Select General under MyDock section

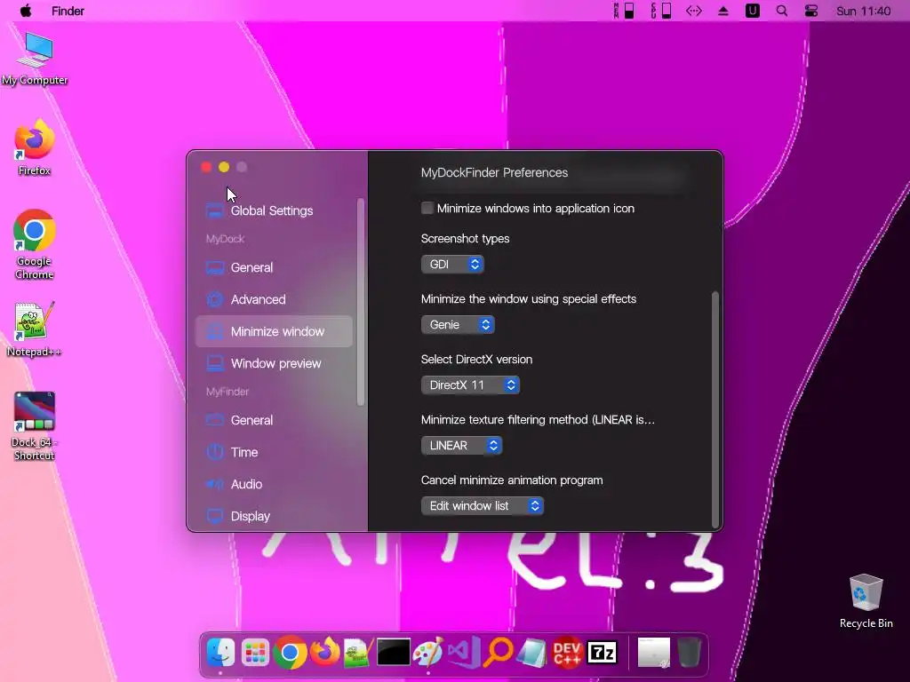(x=274, y=267)
